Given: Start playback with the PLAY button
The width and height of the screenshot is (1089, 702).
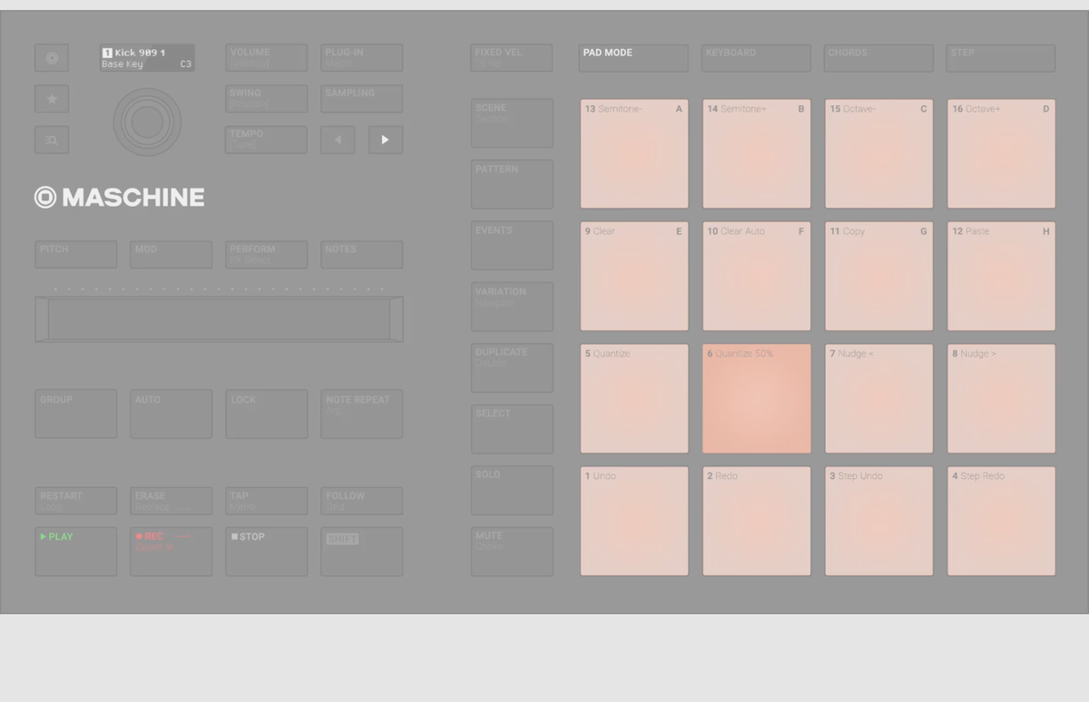Looking at the screenshot, I should (x=76, y=552).
